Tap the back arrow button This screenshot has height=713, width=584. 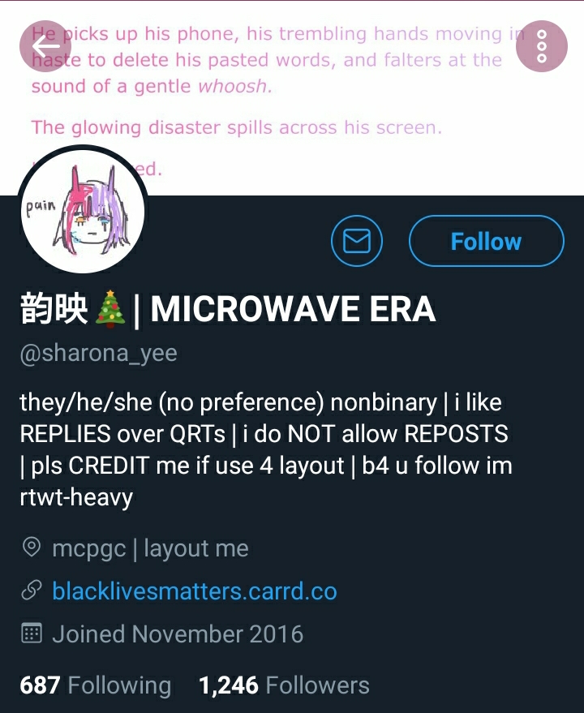tap(45, 46)
